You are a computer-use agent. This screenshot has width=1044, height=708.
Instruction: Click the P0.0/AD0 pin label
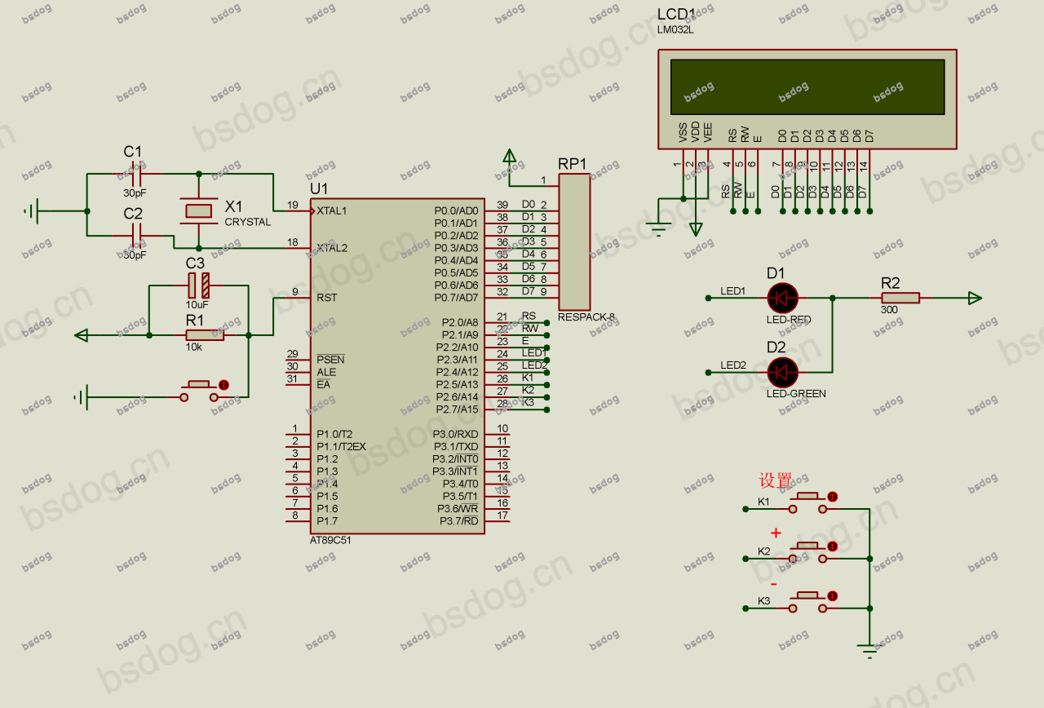(456, 210)
